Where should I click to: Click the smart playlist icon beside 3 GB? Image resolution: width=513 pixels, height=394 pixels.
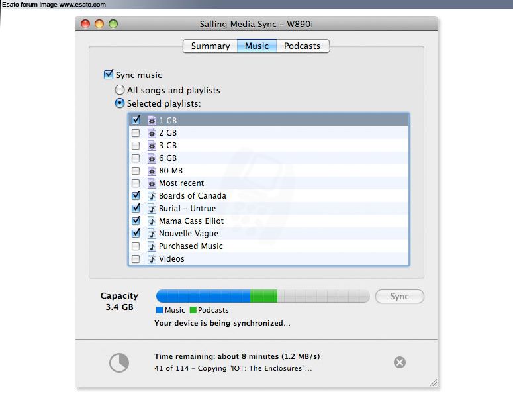(x=152, y=146)
